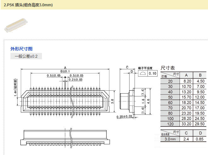Click value 2.4 in column C
The width and height of the screenshot is (208, 155).
[x=186, y=139]
